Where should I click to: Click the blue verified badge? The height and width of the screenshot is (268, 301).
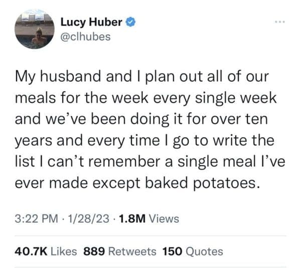point(129,23)
